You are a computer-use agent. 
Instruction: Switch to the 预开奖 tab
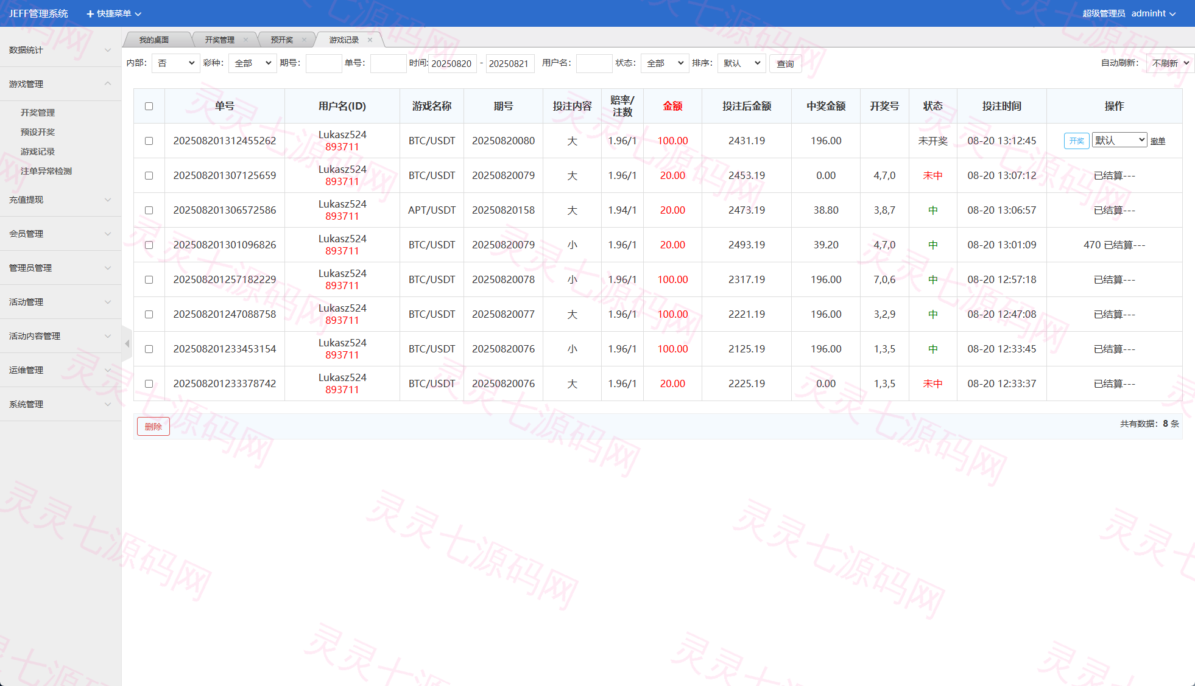[282, 40]
